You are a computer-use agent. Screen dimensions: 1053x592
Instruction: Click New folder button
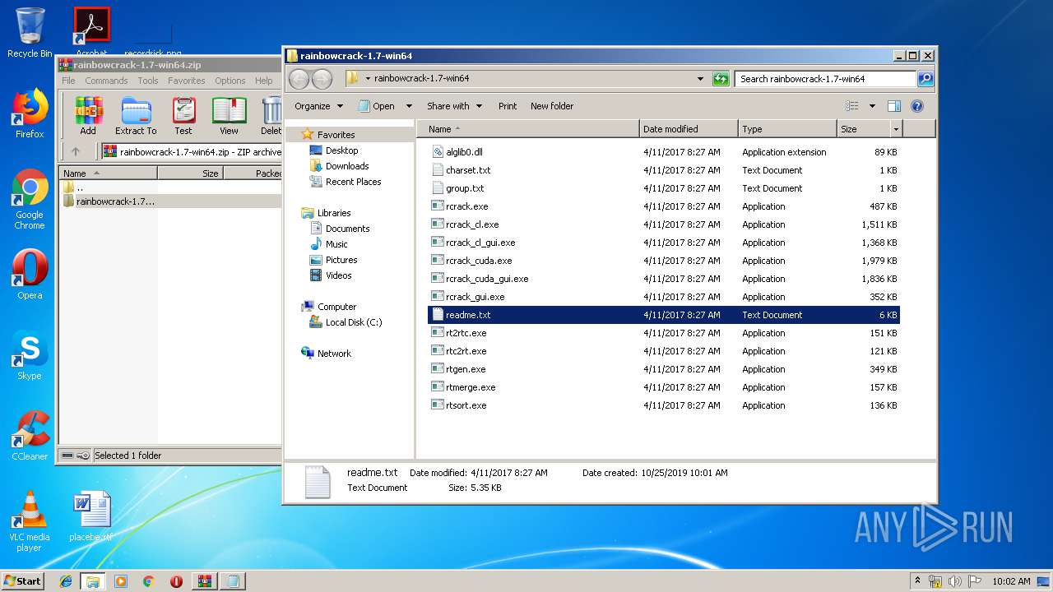(x=552, y=106)
